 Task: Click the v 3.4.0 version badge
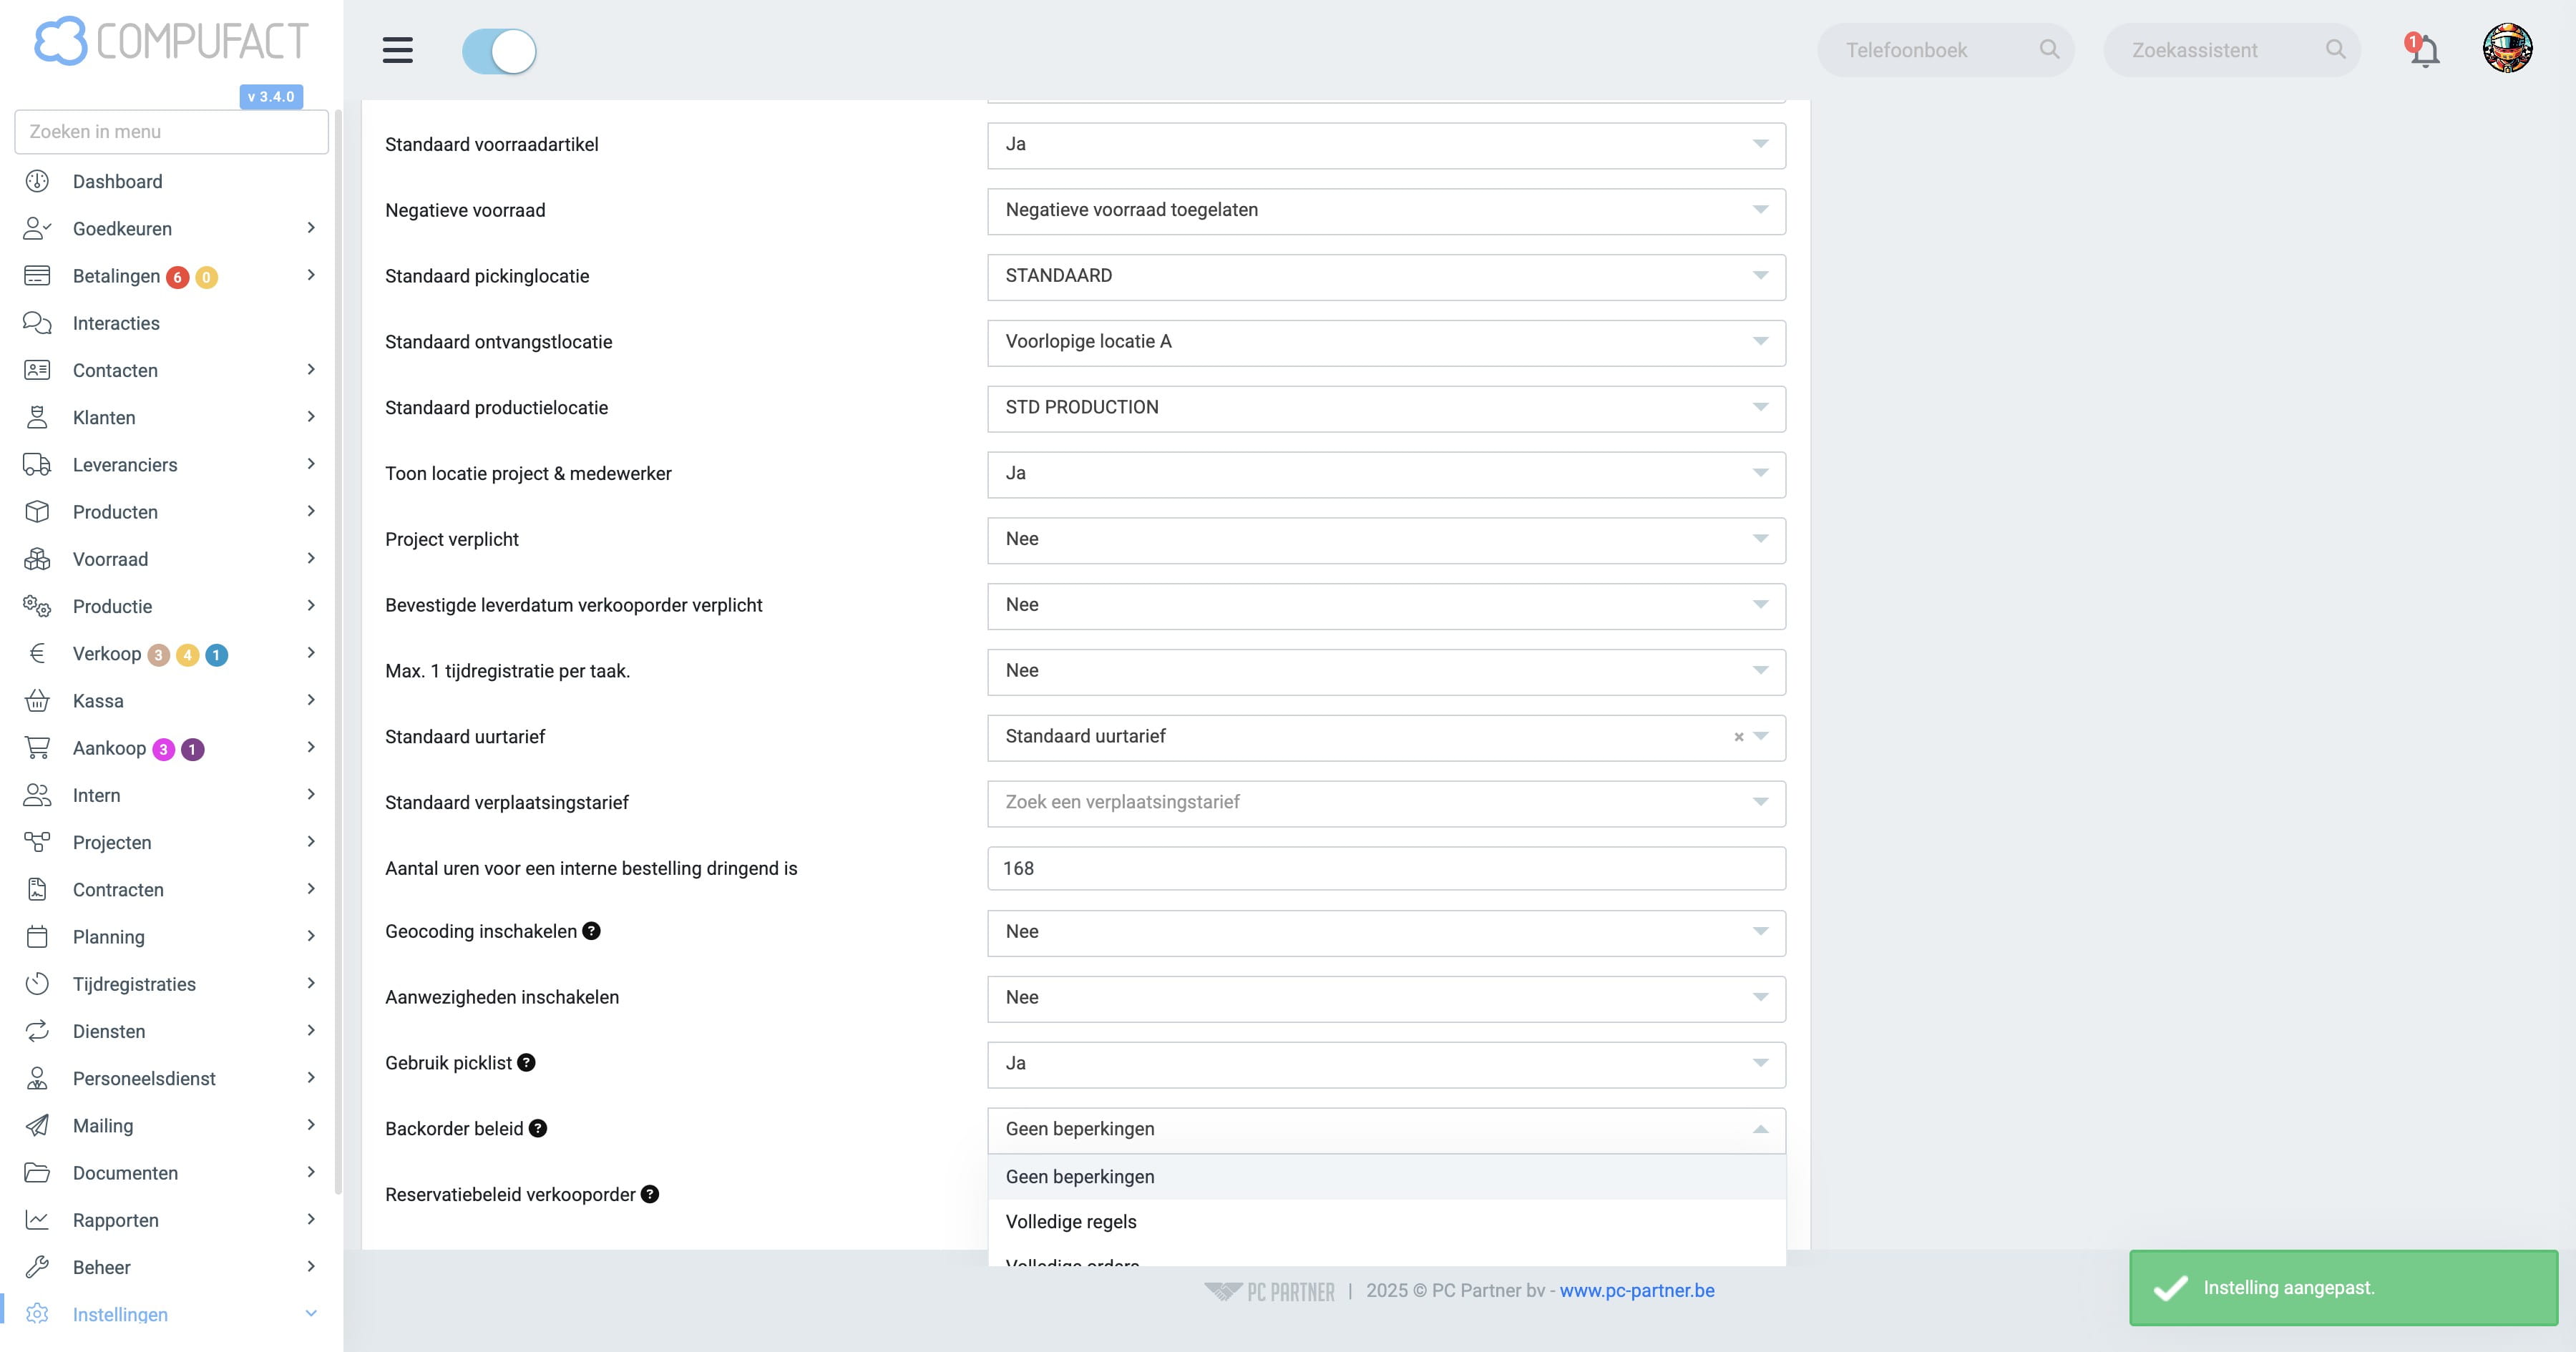click(x=271, y=97)
